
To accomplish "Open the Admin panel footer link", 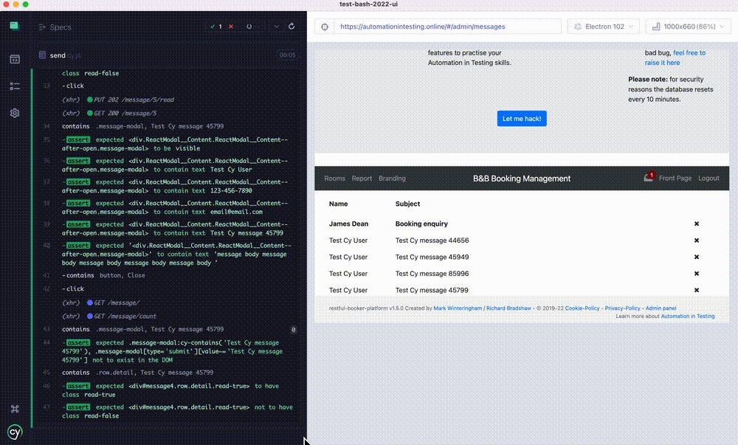I will [661, 308].
